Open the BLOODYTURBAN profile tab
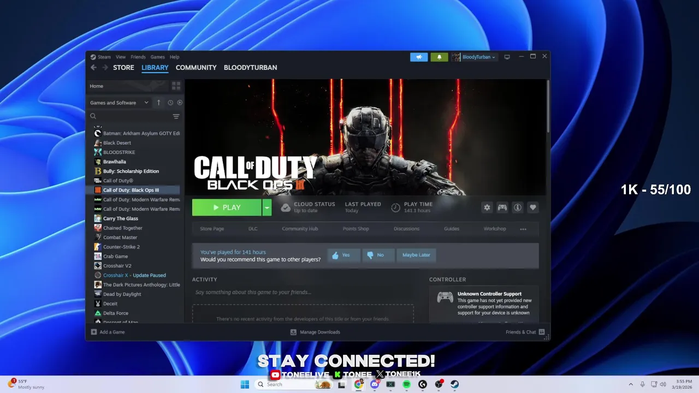Viewport: 699px width, 393px height. [250, 68]
